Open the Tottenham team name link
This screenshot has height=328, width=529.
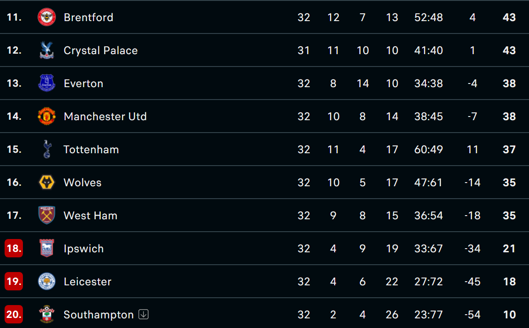coord(91,150)
